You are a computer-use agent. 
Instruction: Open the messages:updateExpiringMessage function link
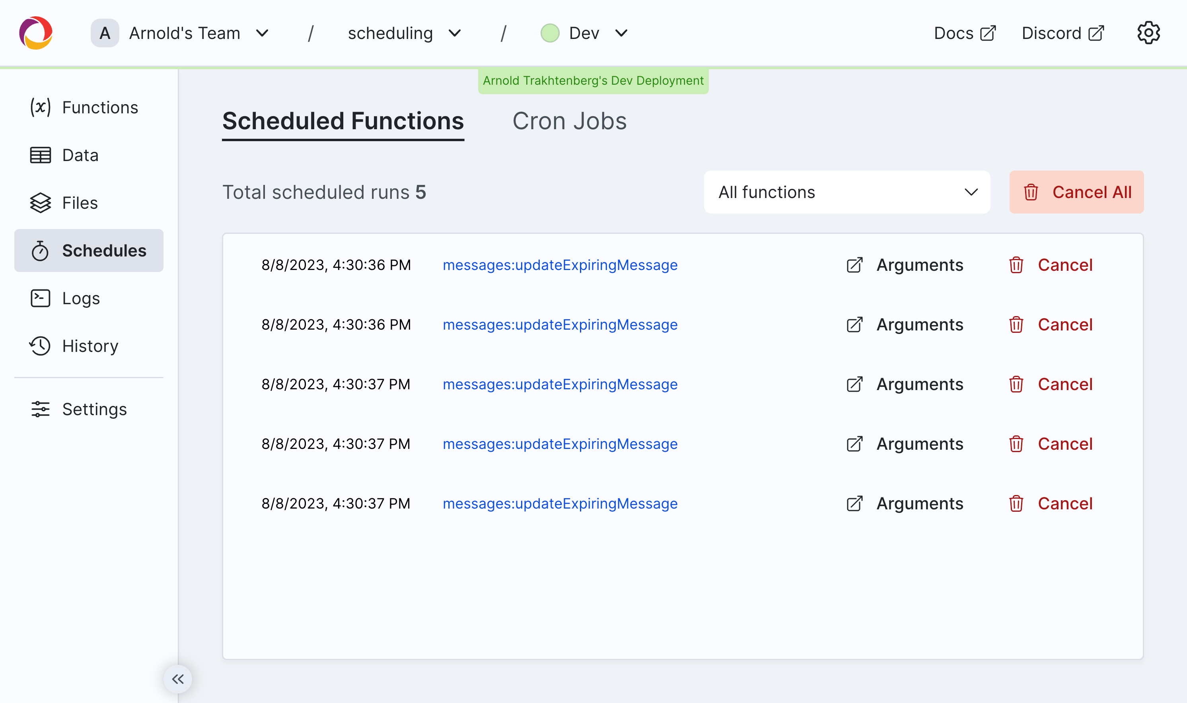tap(560, 265)
